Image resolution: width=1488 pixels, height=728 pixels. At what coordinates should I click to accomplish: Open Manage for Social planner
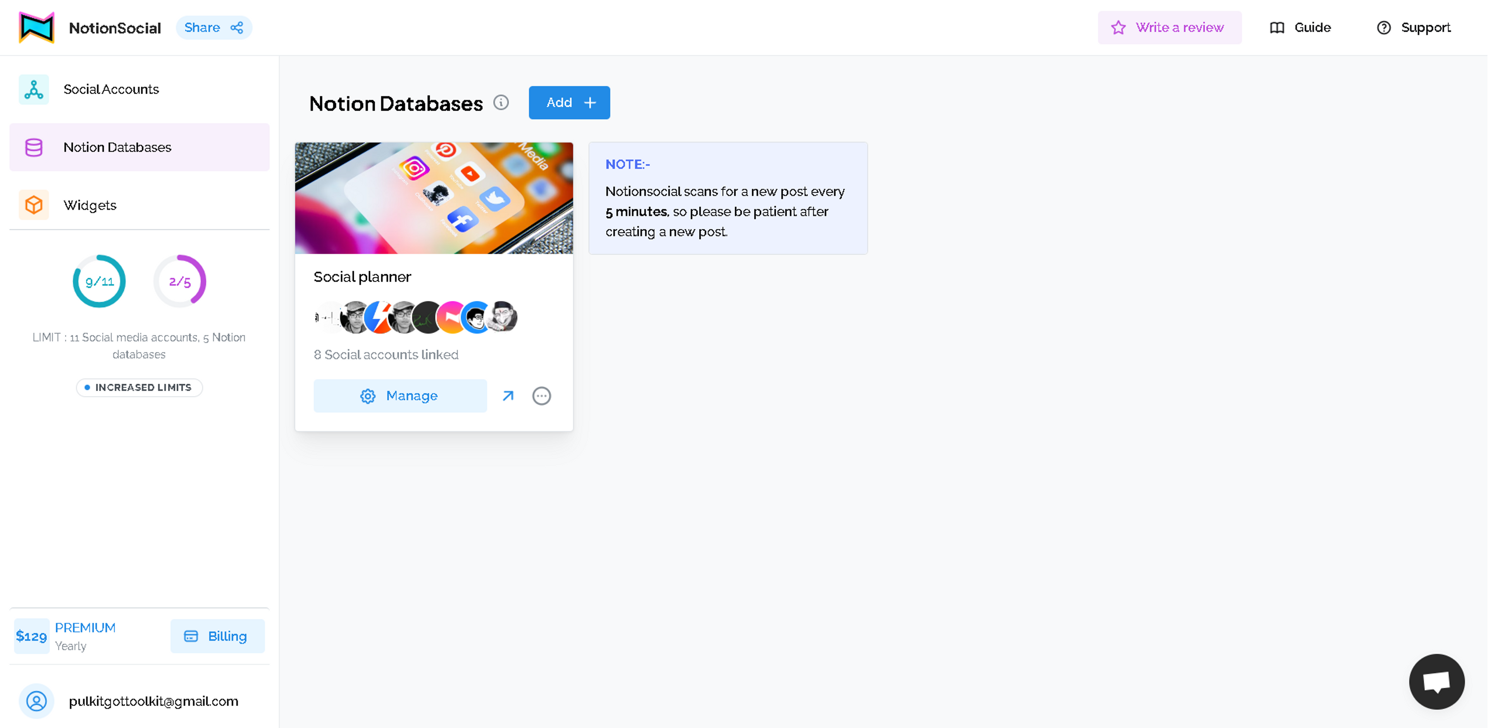pyautogui.click(x=400, y=396)
